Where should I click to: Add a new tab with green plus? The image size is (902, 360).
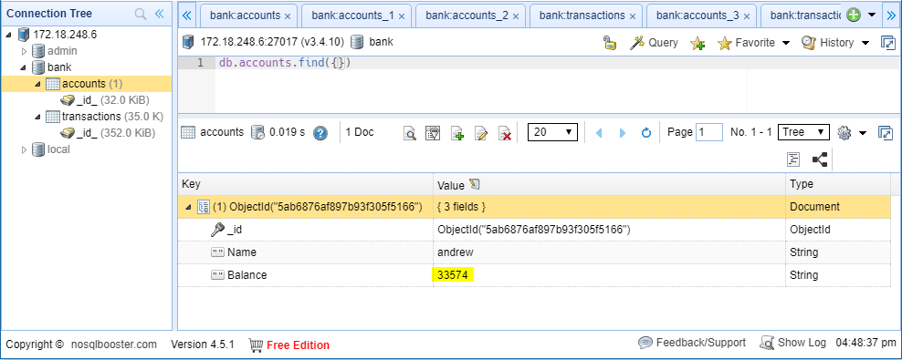pyautogui.click(x=854, y=15)
